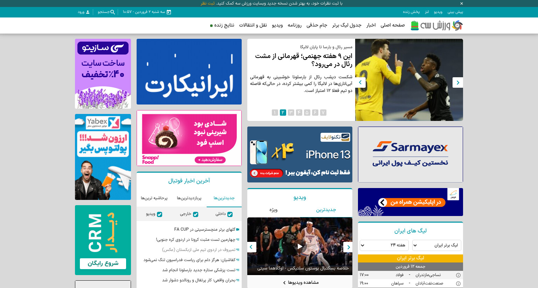Play the Celtics basketball video
Image resolution: width=538 pixels, height=288 pixels.
coord(300,246)
